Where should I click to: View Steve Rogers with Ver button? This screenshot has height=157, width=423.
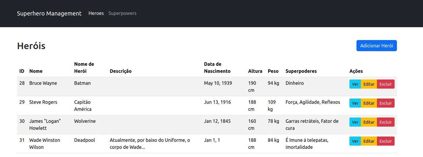tap(355, 103)
